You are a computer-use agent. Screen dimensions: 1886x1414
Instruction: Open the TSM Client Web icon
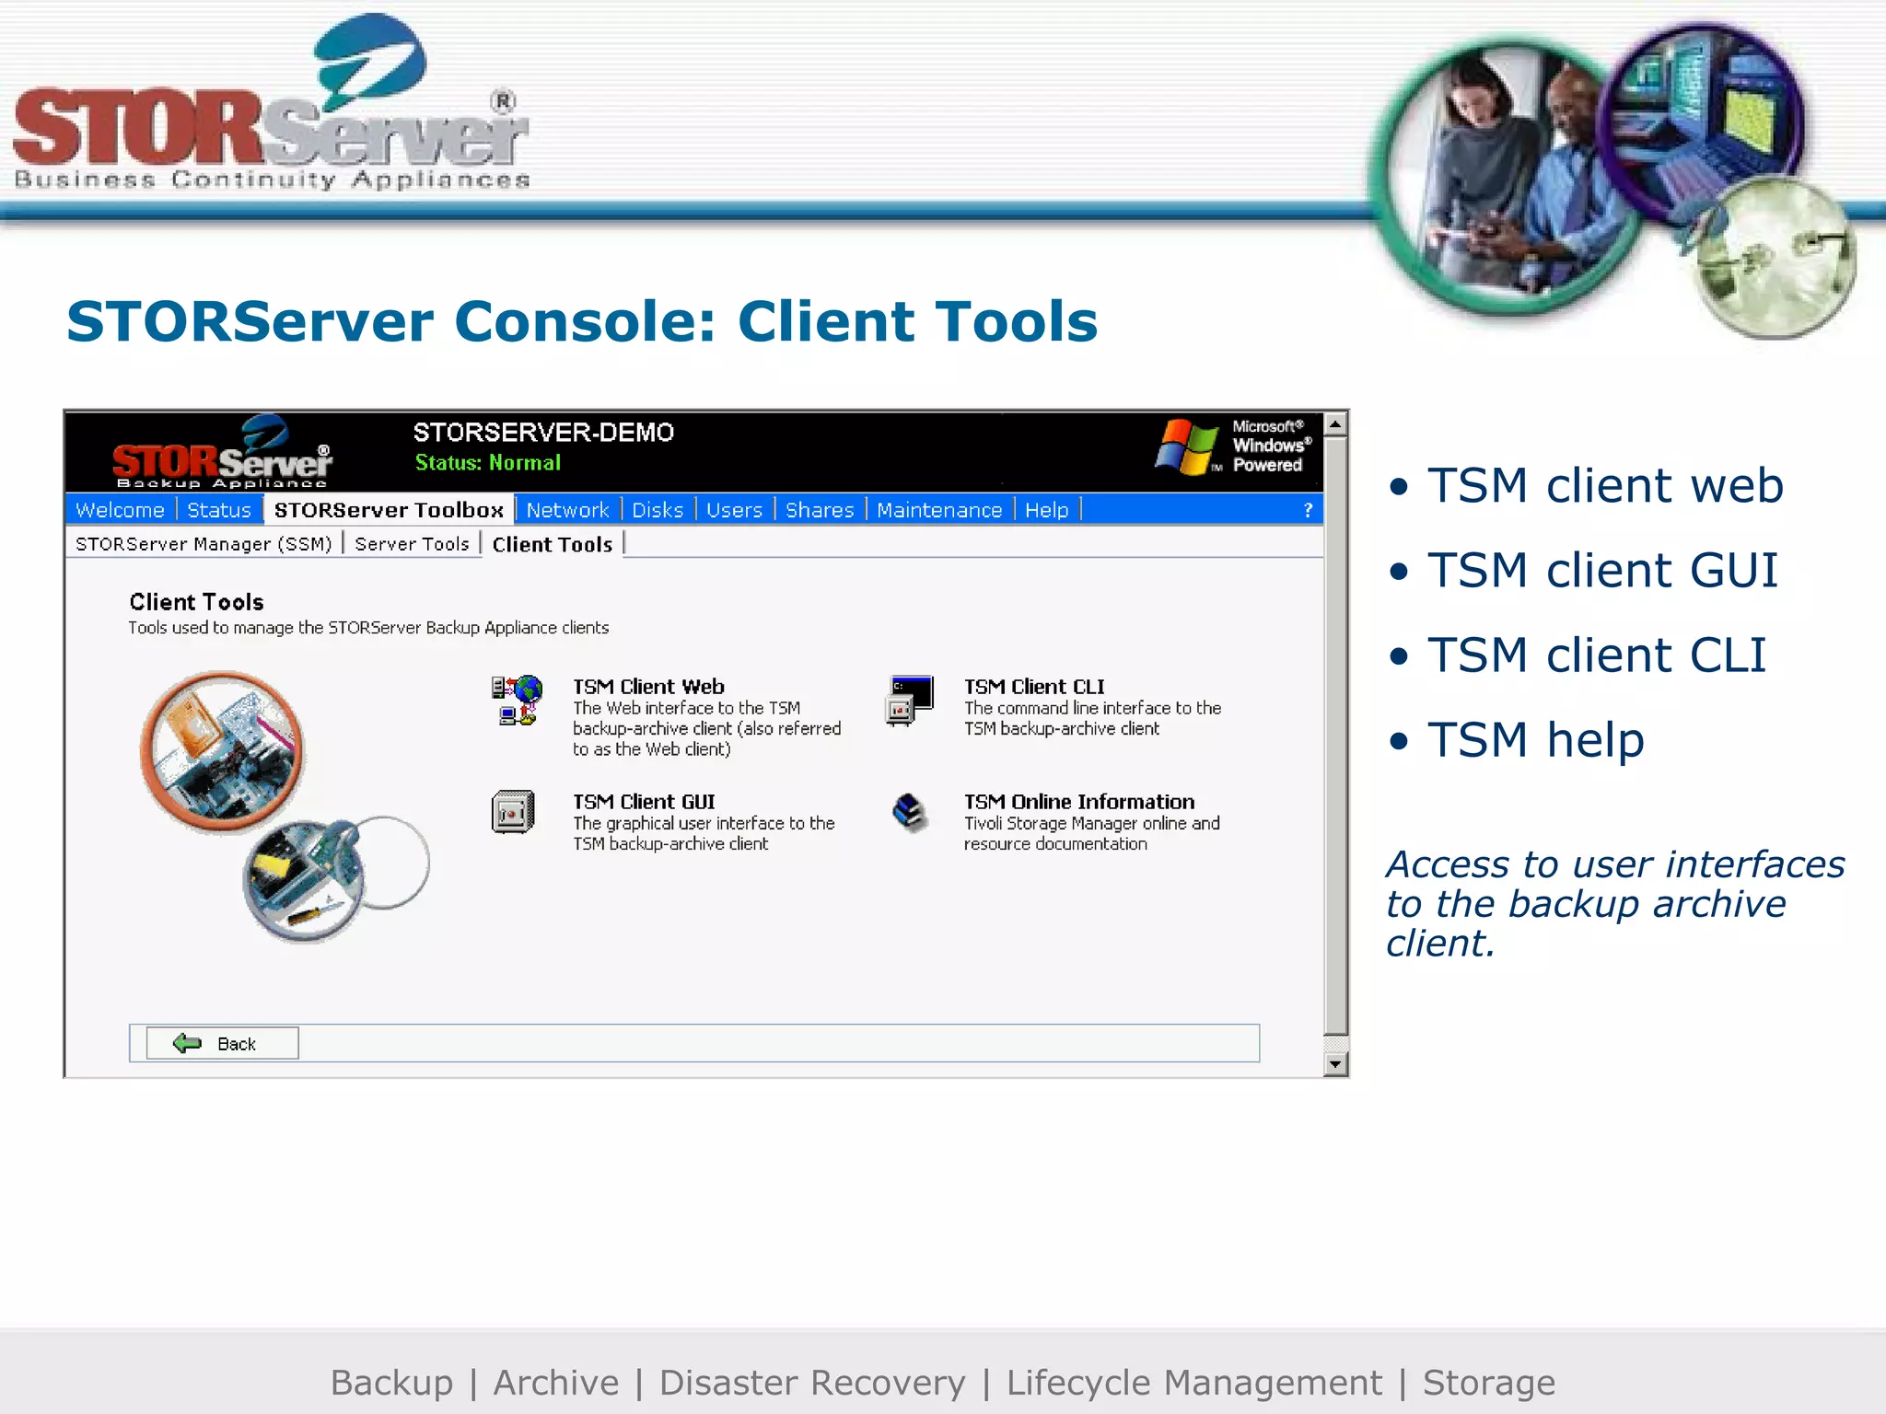pos(517,701)
